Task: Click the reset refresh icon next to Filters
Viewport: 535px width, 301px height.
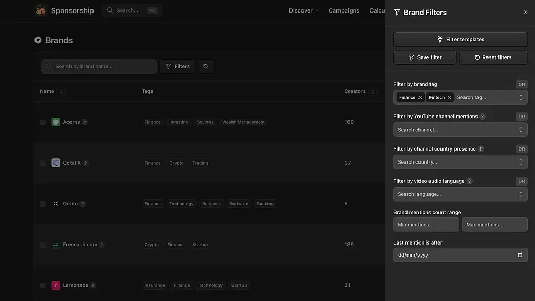Action: coord(205,66)
